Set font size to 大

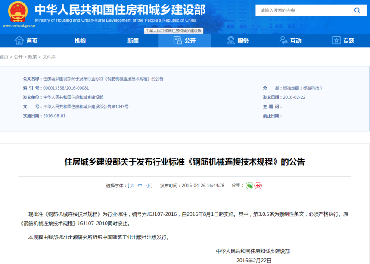click(x=132, y=186)
